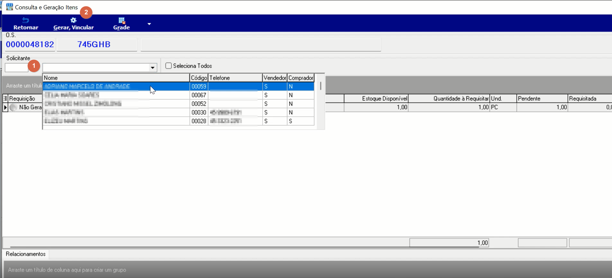Image resolution: width=612 pixels, height=278 pixels.
Task: Click the dropdown list vertical scrollbar
Action: [x=320, y=86]
